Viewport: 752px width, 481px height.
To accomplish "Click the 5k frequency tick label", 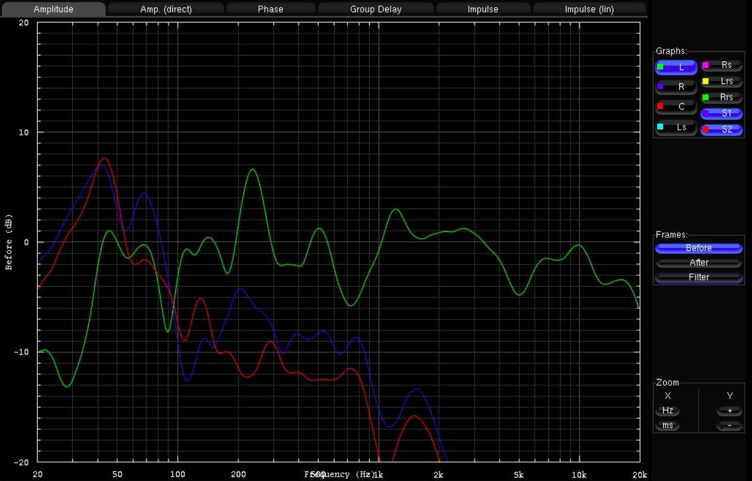I will pyautogui.click(x=519, y=474).
